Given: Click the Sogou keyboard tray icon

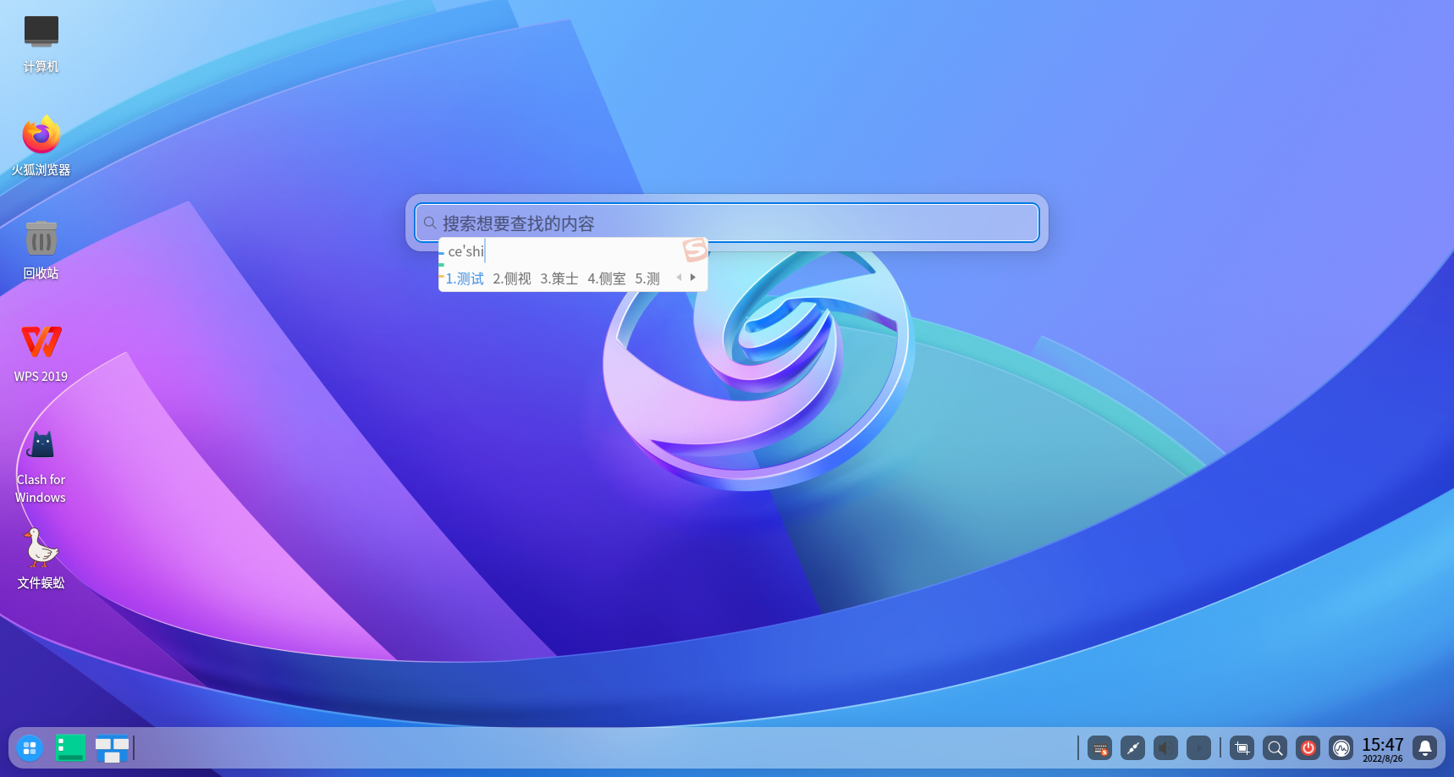Looking at the screenshot, I should [1099, 748].
